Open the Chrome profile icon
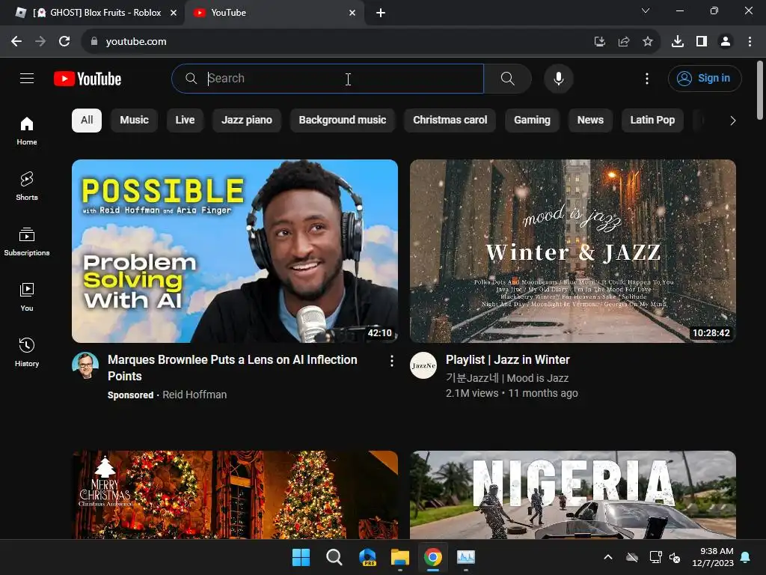 [726, 42]
